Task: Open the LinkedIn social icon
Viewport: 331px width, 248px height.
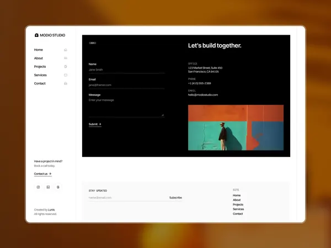Action: [48, 187]
